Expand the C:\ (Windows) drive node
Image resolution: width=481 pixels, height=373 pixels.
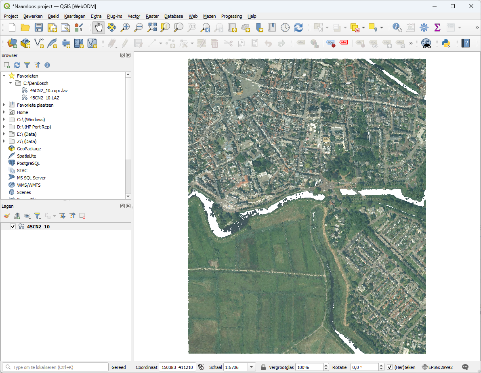(x=4, y=120)
